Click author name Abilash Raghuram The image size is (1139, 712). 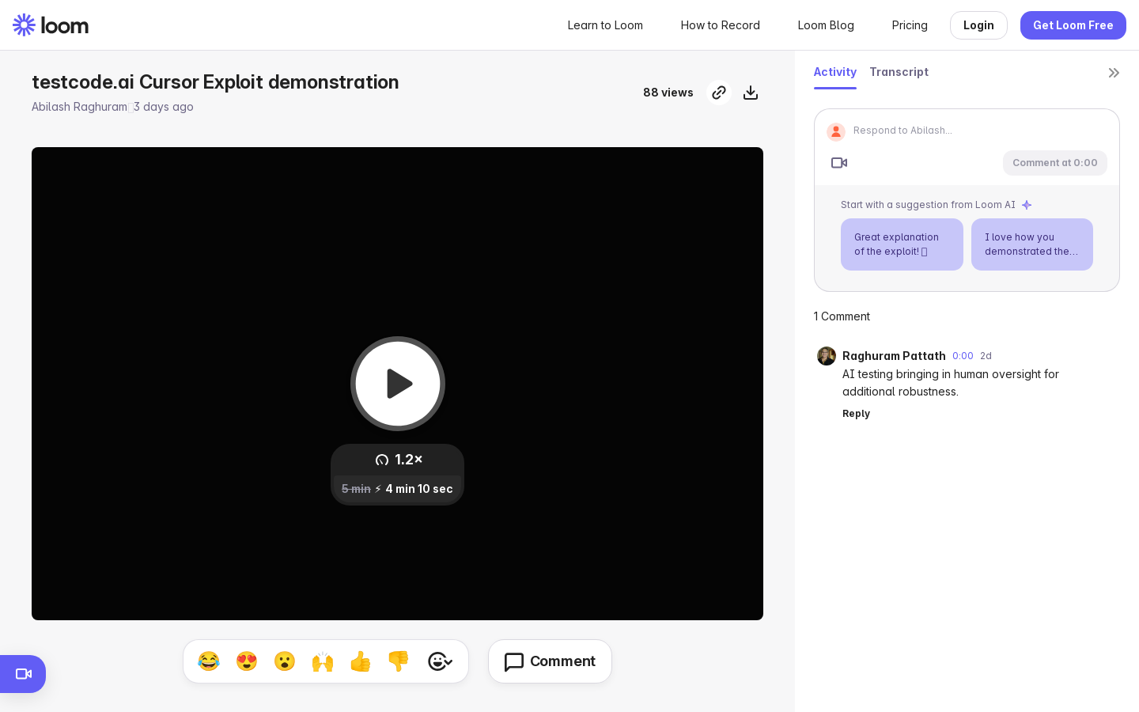[79, 107]
